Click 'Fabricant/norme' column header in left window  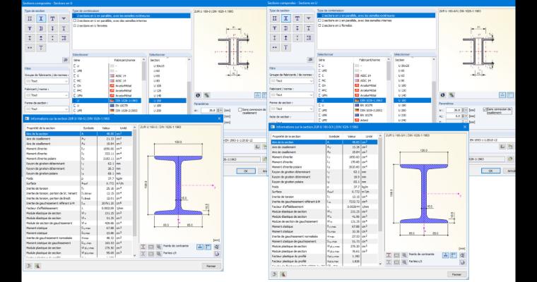coord(125,60)
